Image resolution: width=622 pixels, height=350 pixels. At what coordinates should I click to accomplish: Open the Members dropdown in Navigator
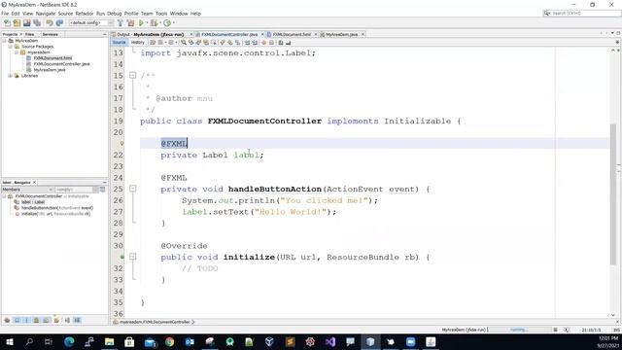(x=27, y=190)
